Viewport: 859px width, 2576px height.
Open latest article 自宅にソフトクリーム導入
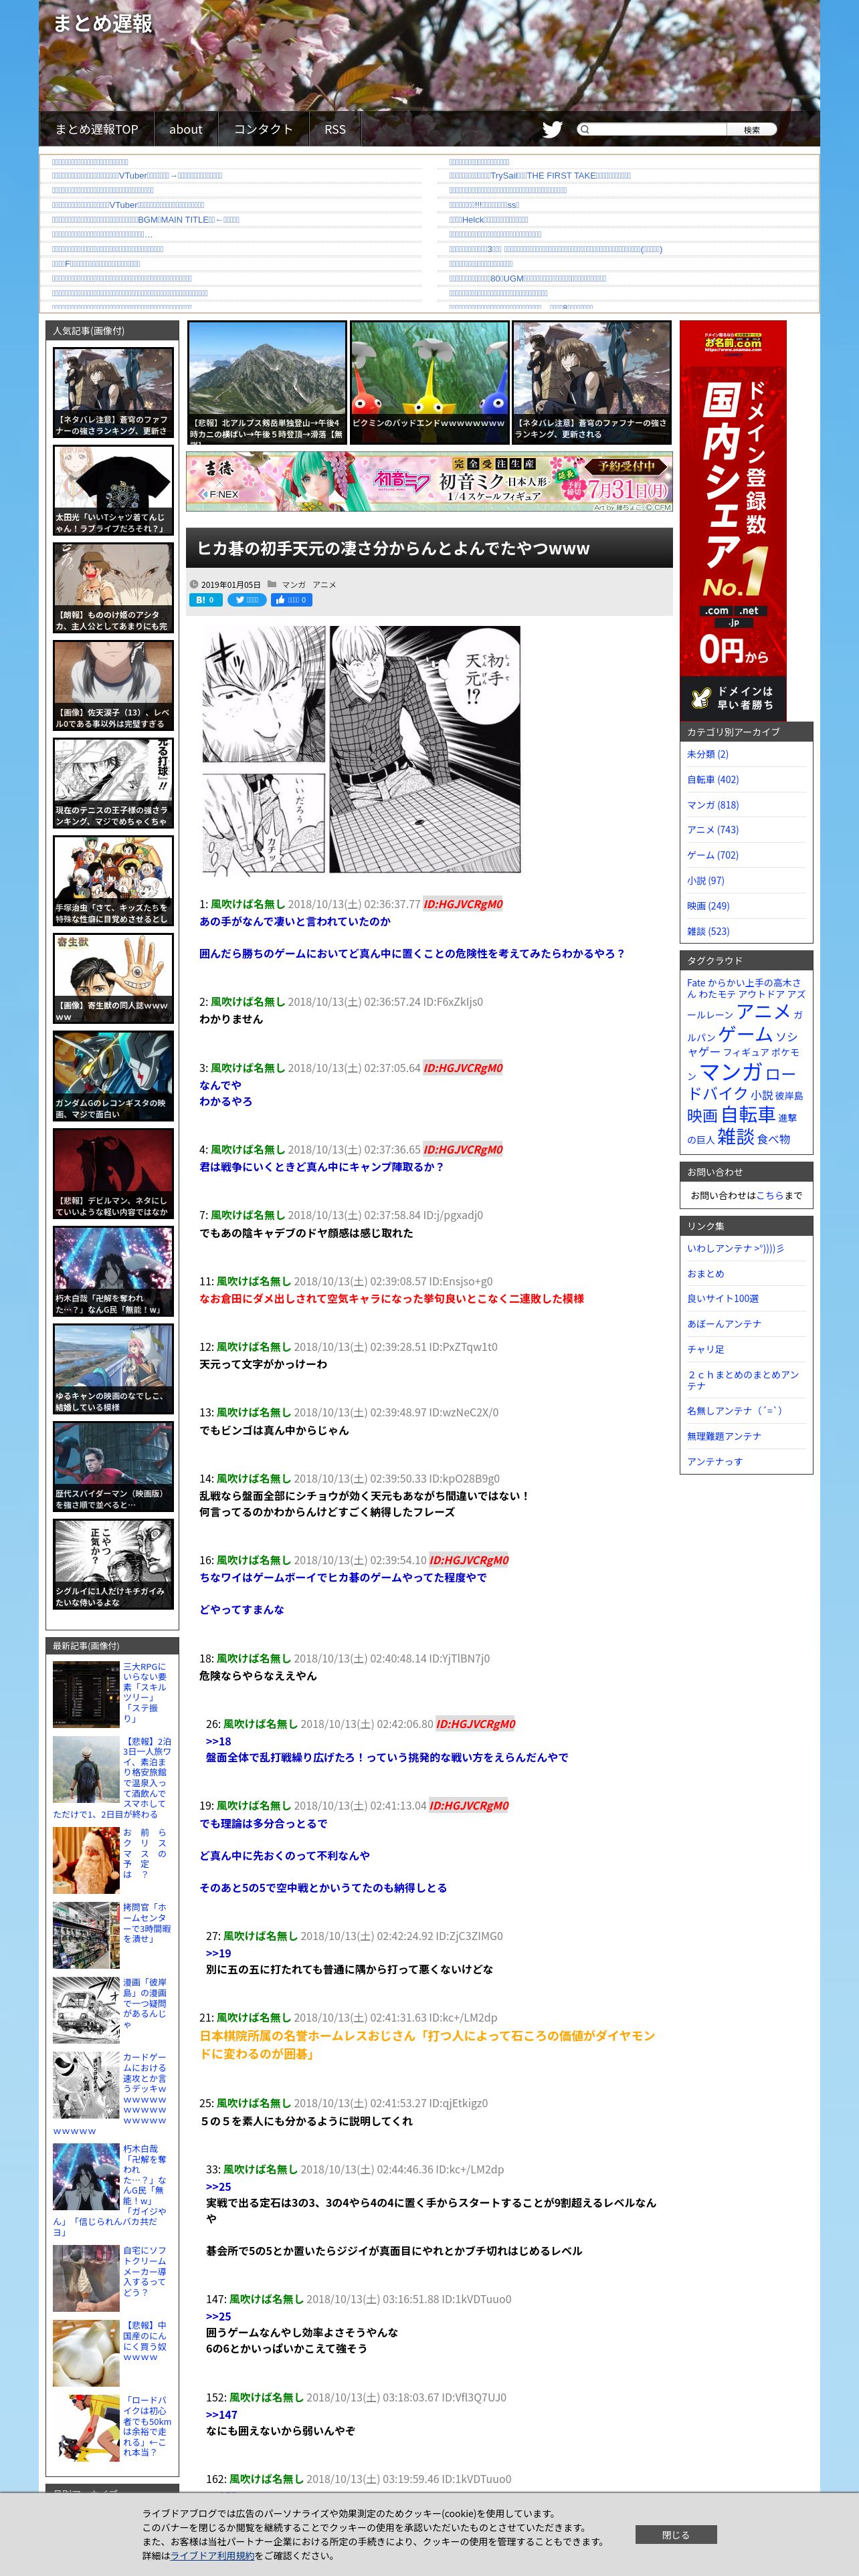145,2271
